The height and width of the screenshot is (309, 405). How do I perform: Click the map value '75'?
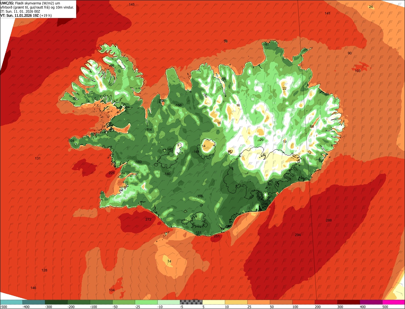306,50
